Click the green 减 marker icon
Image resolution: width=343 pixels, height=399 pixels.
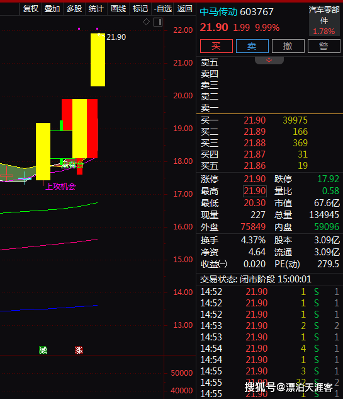pos(43,350)
